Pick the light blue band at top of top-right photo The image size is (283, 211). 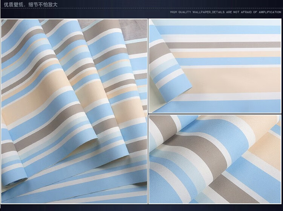pyautogui.click(x=226, y=29)
